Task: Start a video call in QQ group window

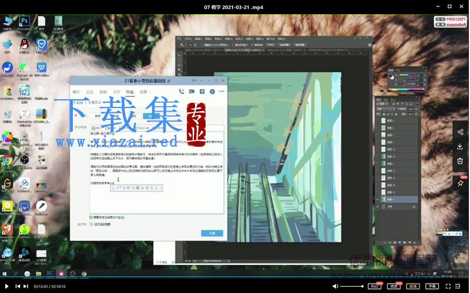Action: (192, 92)
